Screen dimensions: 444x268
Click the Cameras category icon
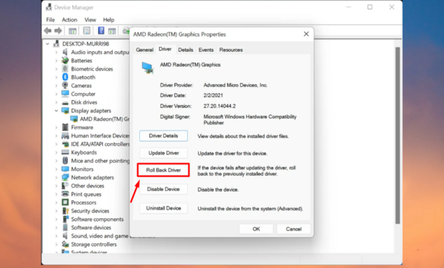pyautogui.click(x=65, y=86)
